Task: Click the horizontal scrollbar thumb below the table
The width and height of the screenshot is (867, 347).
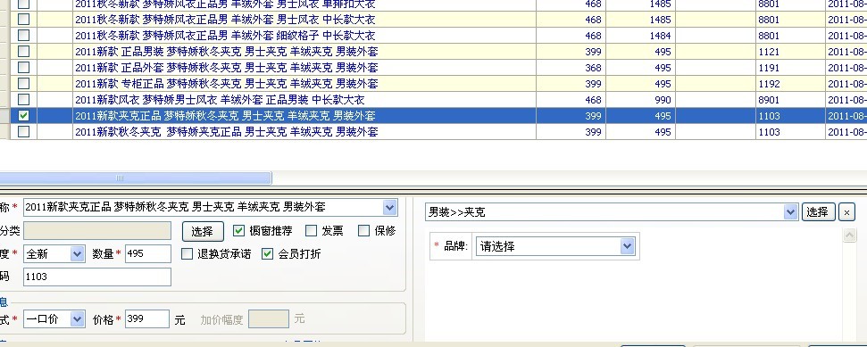Action: 136,178
